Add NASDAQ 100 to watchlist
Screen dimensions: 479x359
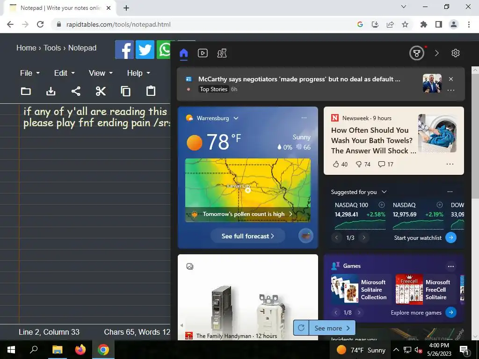[x=382, y=205]
